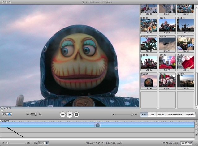Click the camera mode icon
The image size is (198, 146).
(28, 114)
